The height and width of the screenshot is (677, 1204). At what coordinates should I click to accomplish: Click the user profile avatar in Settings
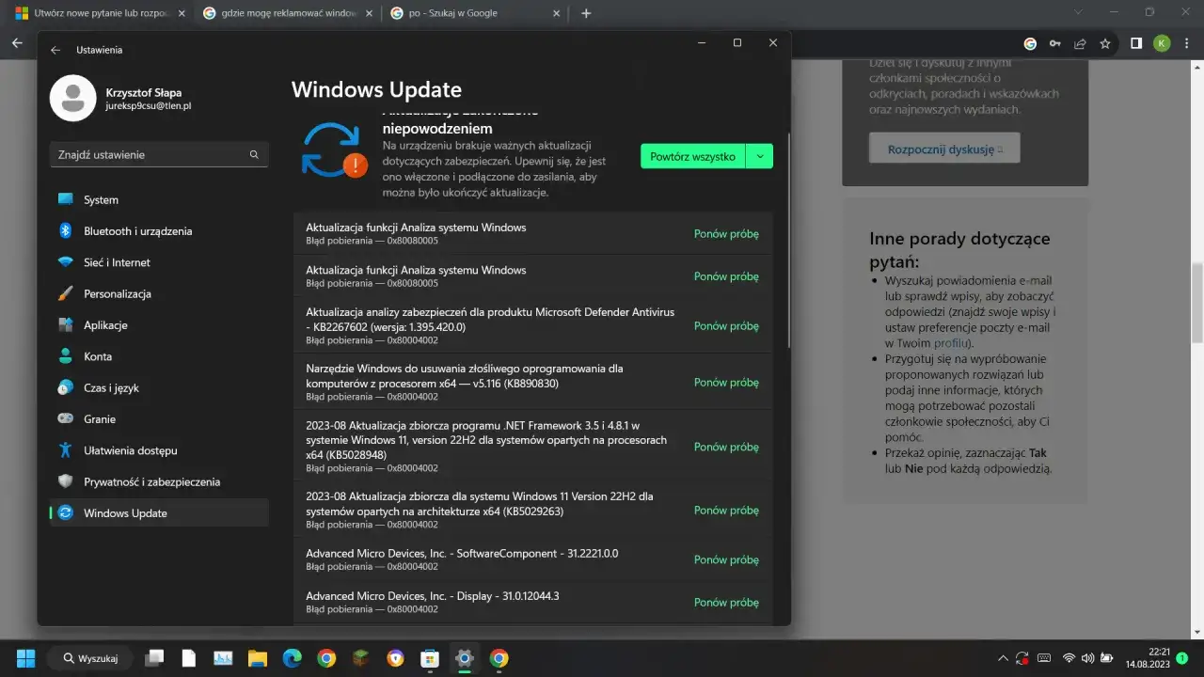tap(72, 99)
